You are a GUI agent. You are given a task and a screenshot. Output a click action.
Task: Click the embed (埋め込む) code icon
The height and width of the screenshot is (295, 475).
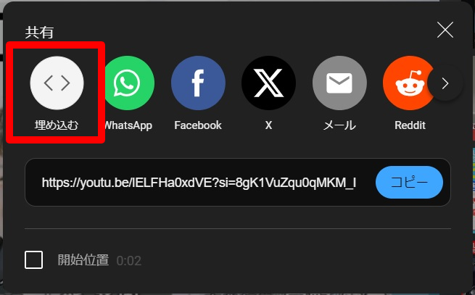57,83
